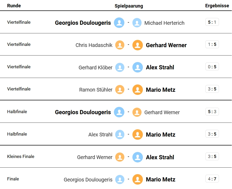
Task: Click Alex Strahl avatar in Kleines Finale
Action: (x=138, y=157)
